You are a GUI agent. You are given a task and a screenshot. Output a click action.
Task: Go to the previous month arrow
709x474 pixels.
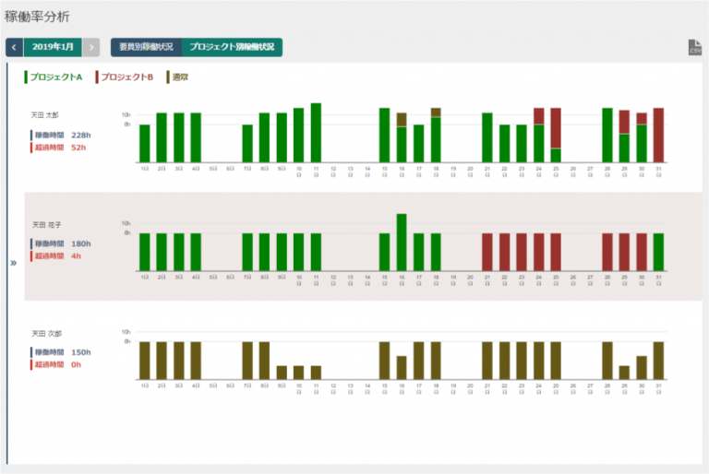tap(15, 47)
